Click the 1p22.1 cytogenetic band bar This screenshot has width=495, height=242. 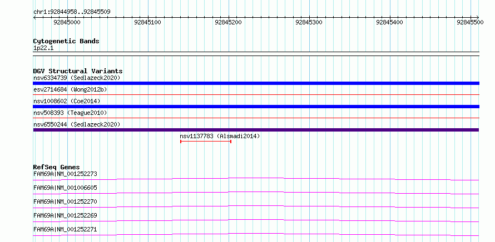click(256, 54)
